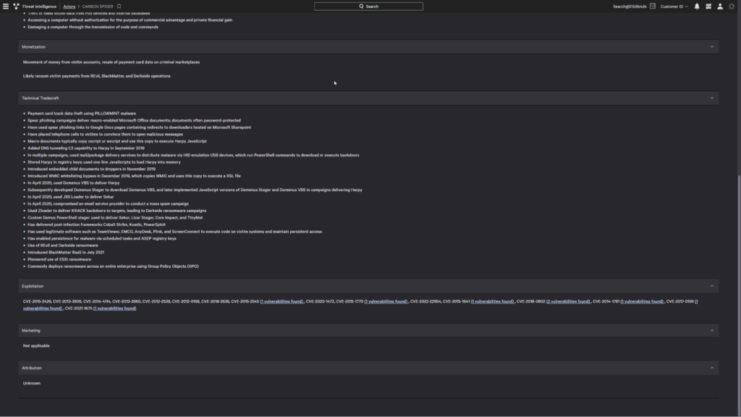Image resolution: width=741 pixels, height=417 pixels.
Task: Open the user profile icon
Action: (720, 7)
